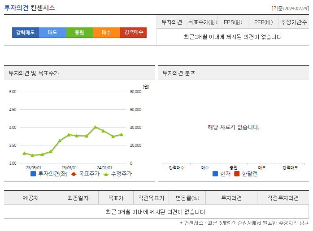Select the green 중립 rating segment
The width and height of the screenshot is (313, 231).
79,32
